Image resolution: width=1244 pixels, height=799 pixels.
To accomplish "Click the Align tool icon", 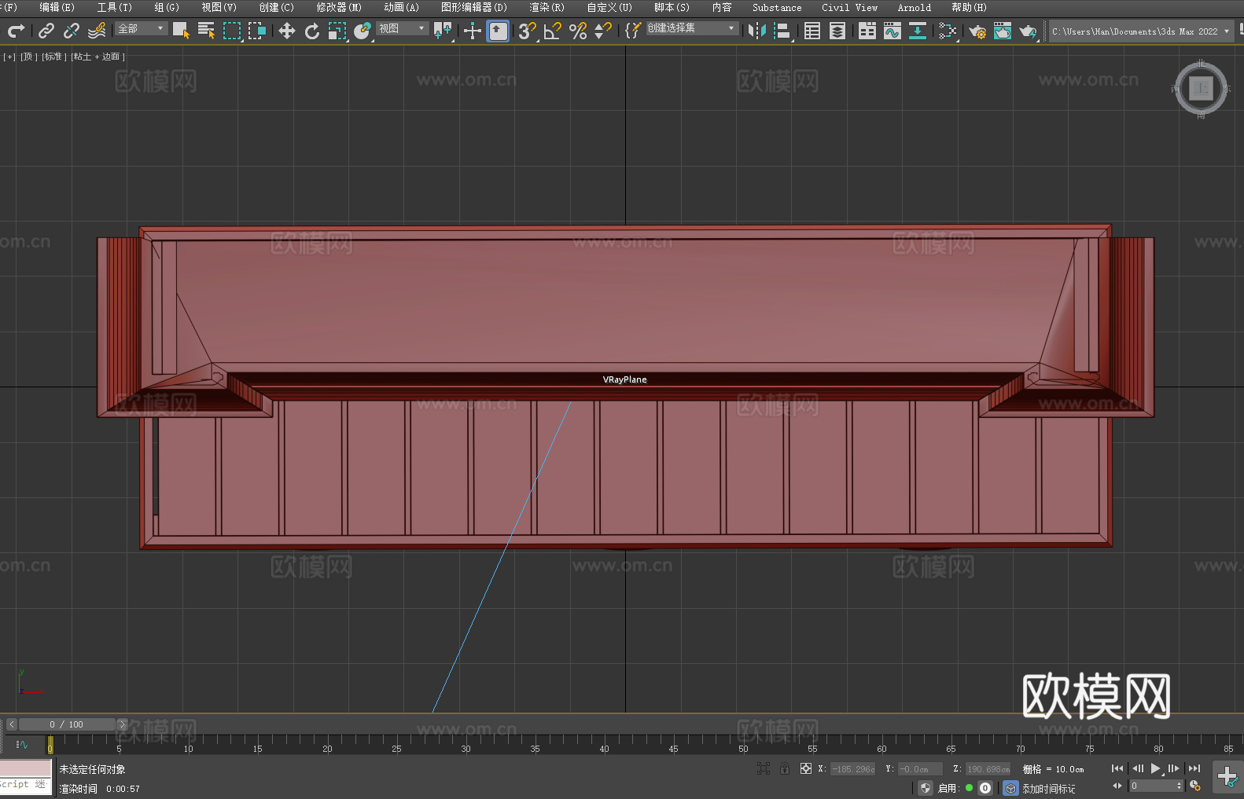I will tap(782, 31).
